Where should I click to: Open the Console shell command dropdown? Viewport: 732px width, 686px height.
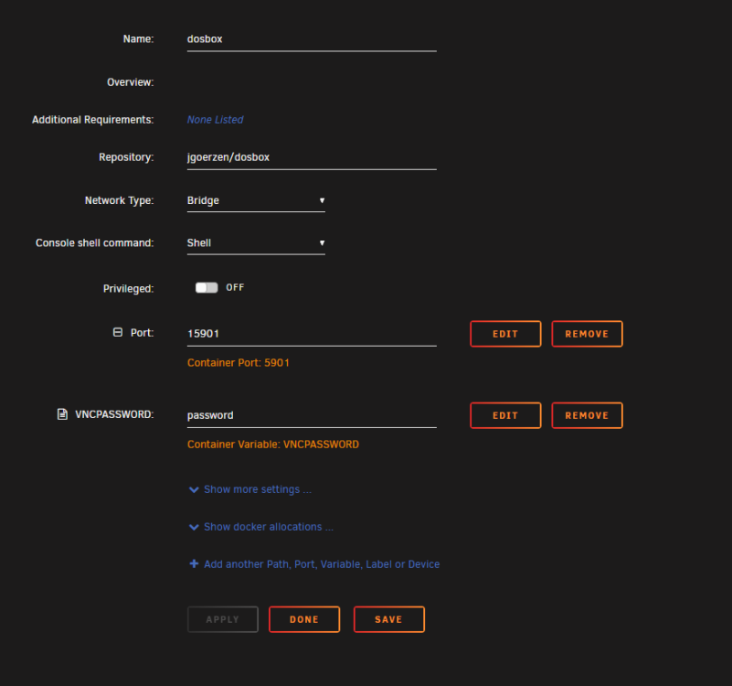click(256, 243)
